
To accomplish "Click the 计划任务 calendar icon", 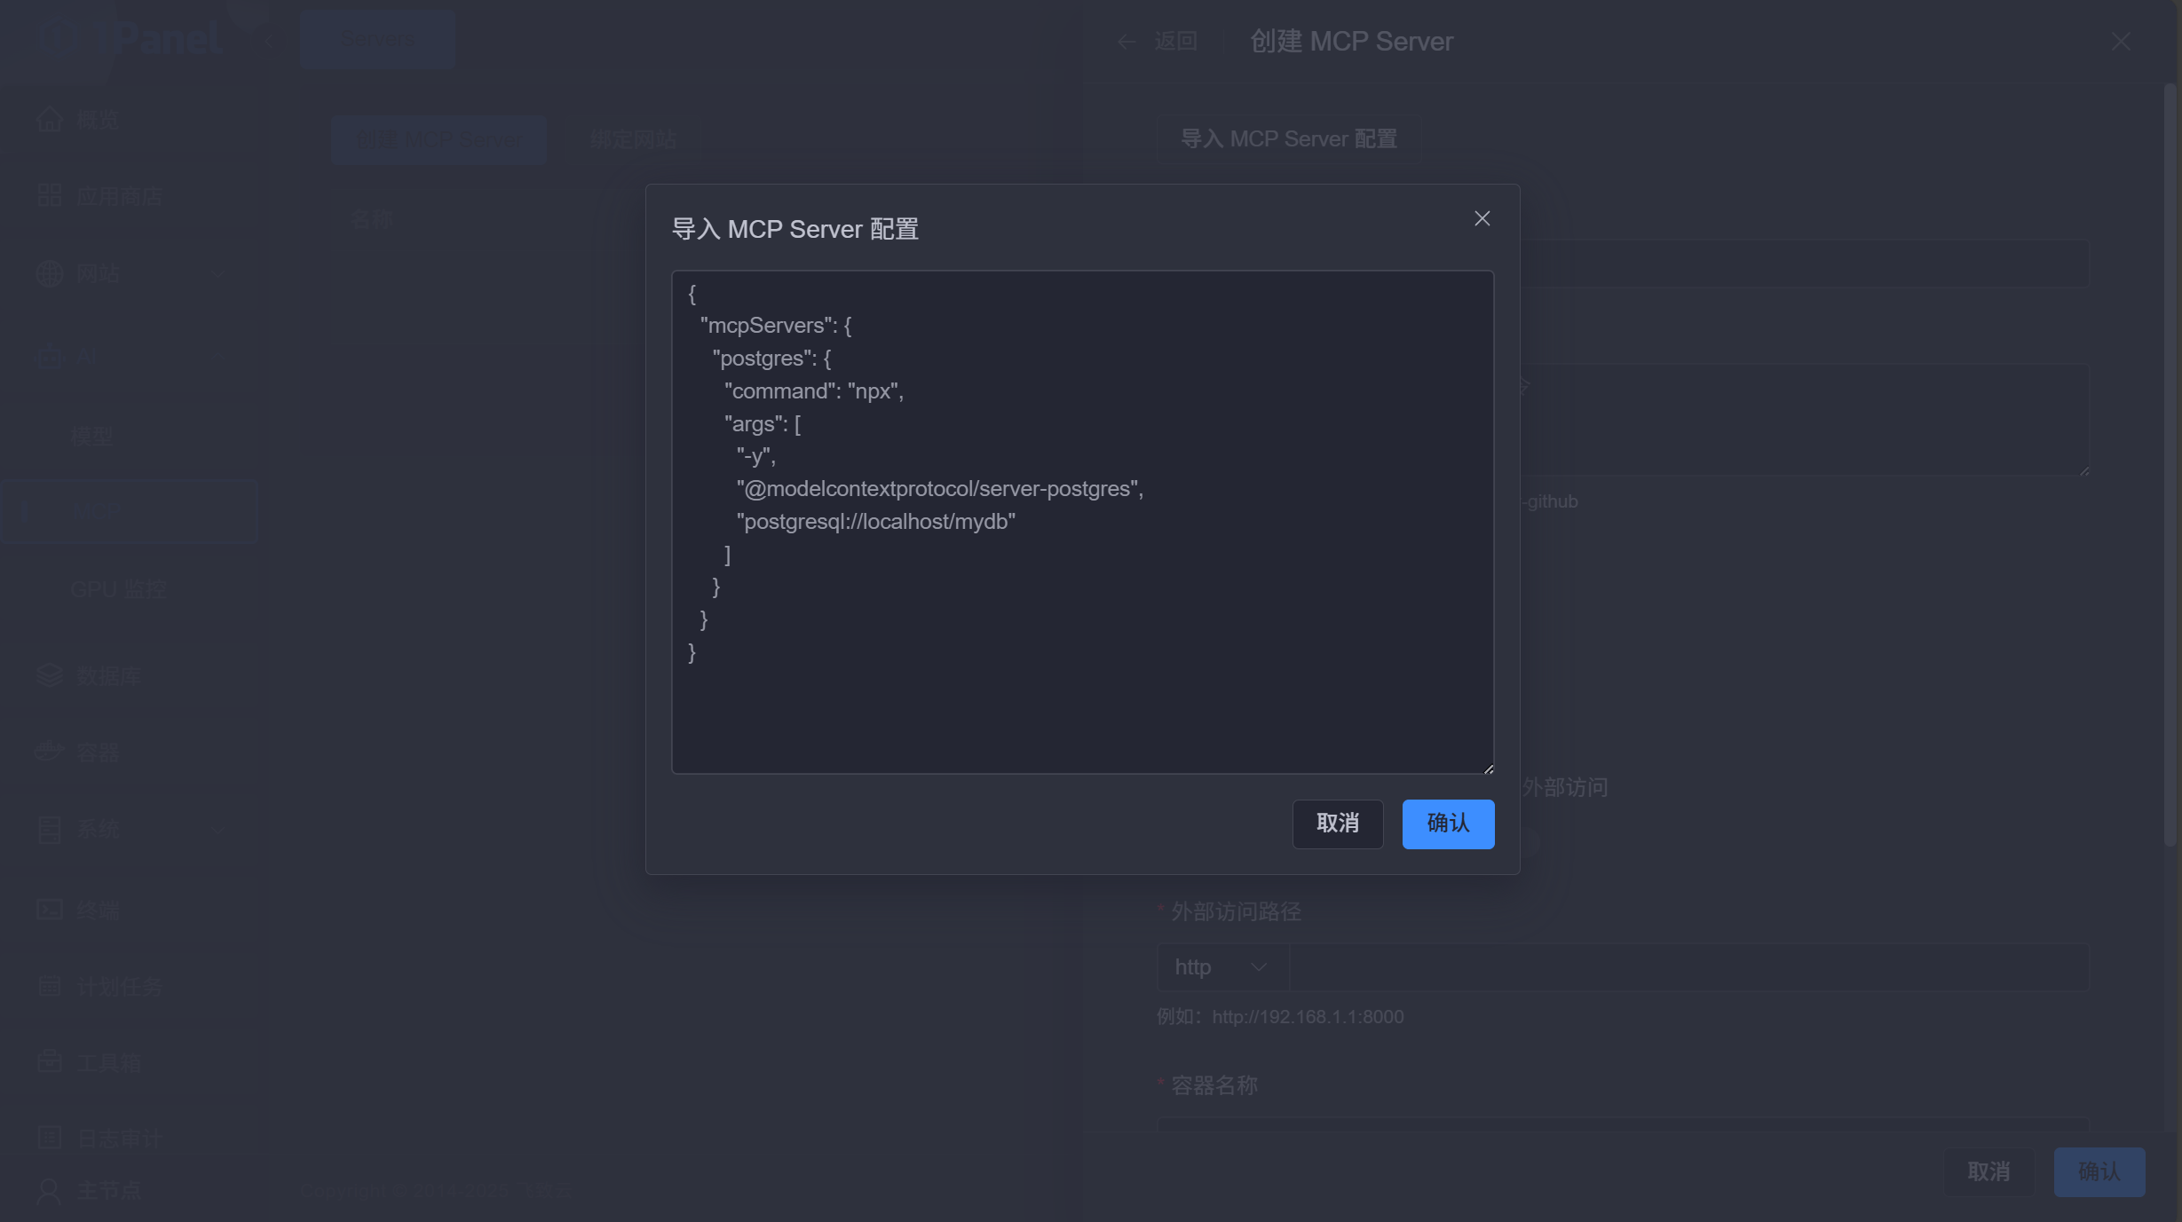I will (50, 986).
